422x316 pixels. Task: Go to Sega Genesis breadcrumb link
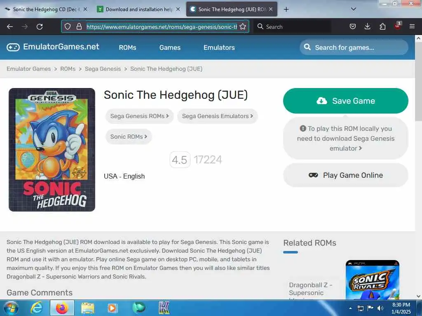click(x=103, y=69)
